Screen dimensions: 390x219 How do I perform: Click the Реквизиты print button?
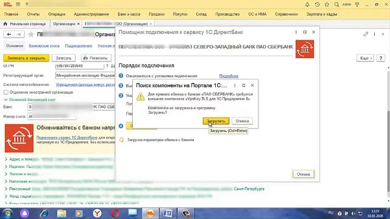96,58
